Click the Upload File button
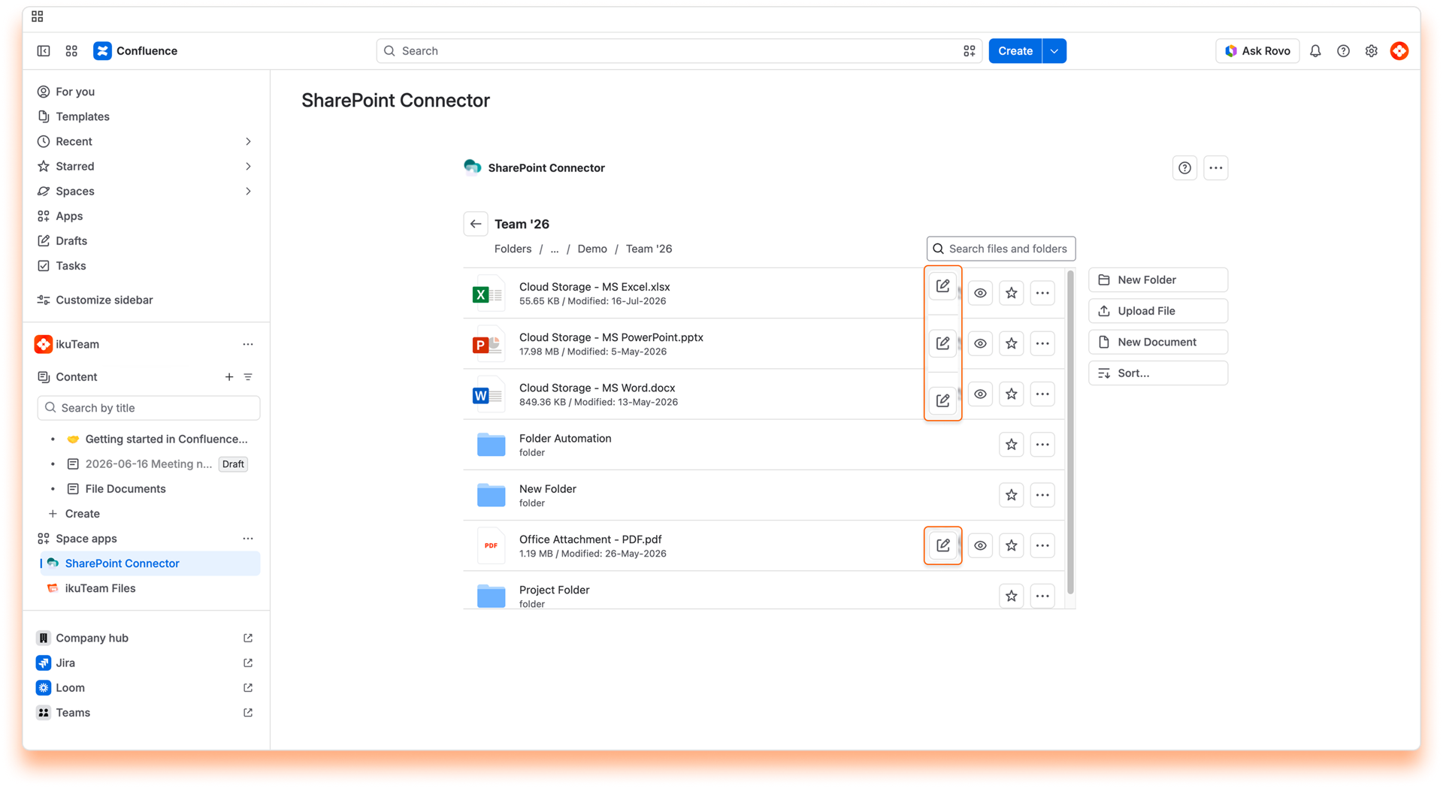Image resolution: width=1443 pixels, height=788 pixels. pyautogui.click(x=1158, y=311)
